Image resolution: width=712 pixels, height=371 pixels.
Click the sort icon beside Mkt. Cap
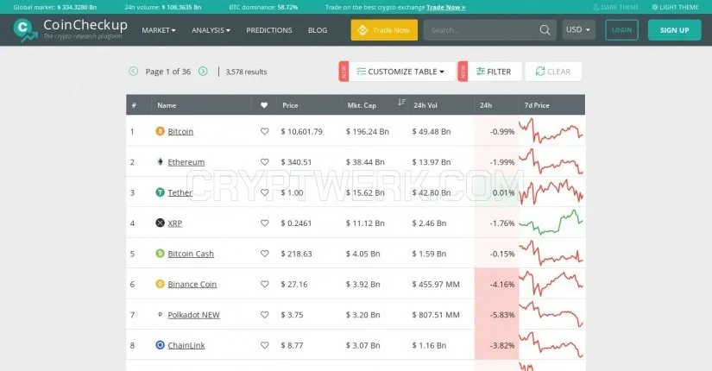(401, 102)
